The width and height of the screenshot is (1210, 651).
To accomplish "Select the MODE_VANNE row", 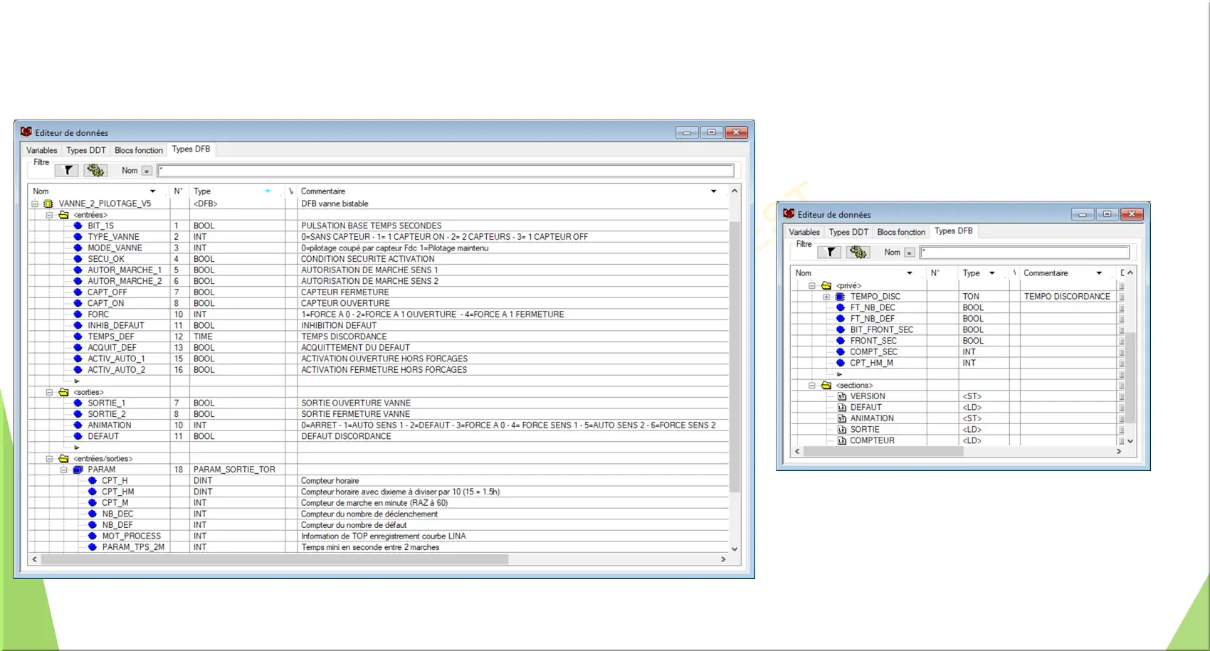I will pos(379,248).
